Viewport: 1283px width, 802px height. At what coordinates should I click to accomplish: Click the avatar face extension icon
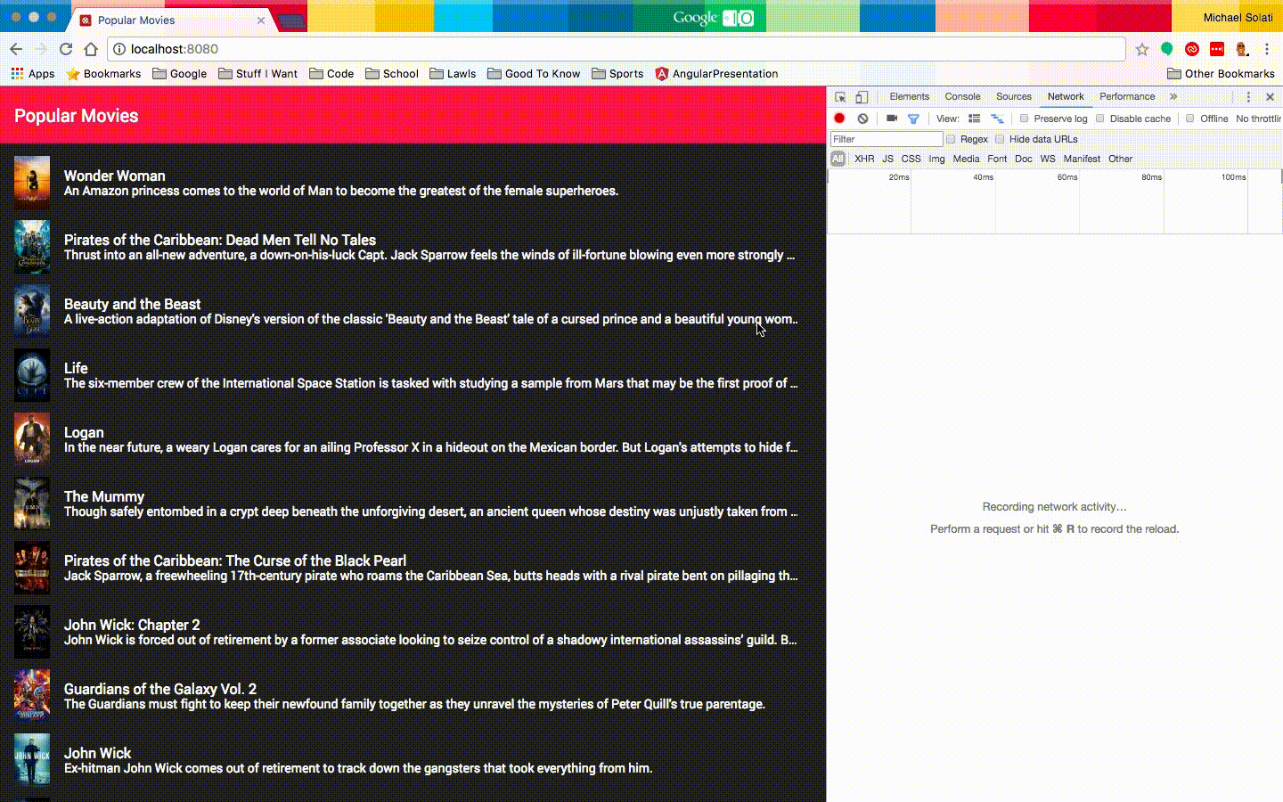coord(1242,49)
